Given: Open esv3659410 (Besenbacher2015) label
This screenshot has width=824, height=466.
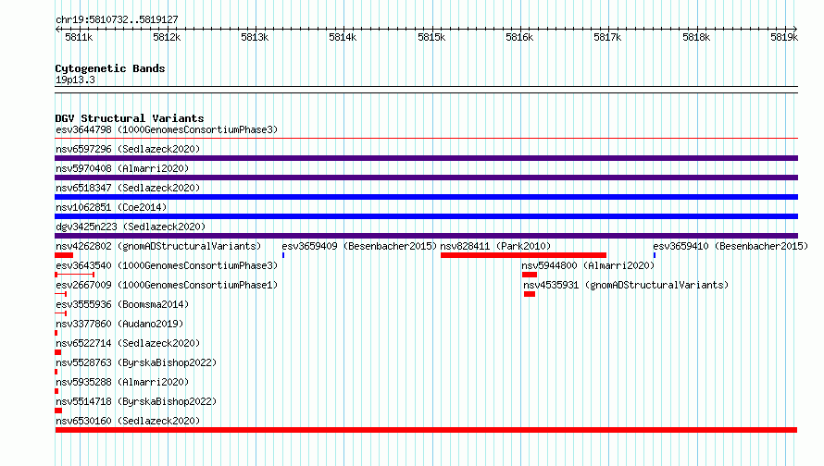Looking at the screenshot, I should pyautogui.click(x=730, y=246).
